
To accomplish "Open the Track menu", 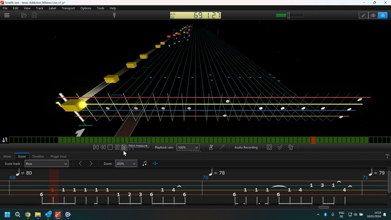I will pyautogui.click(x=39, y=8).
